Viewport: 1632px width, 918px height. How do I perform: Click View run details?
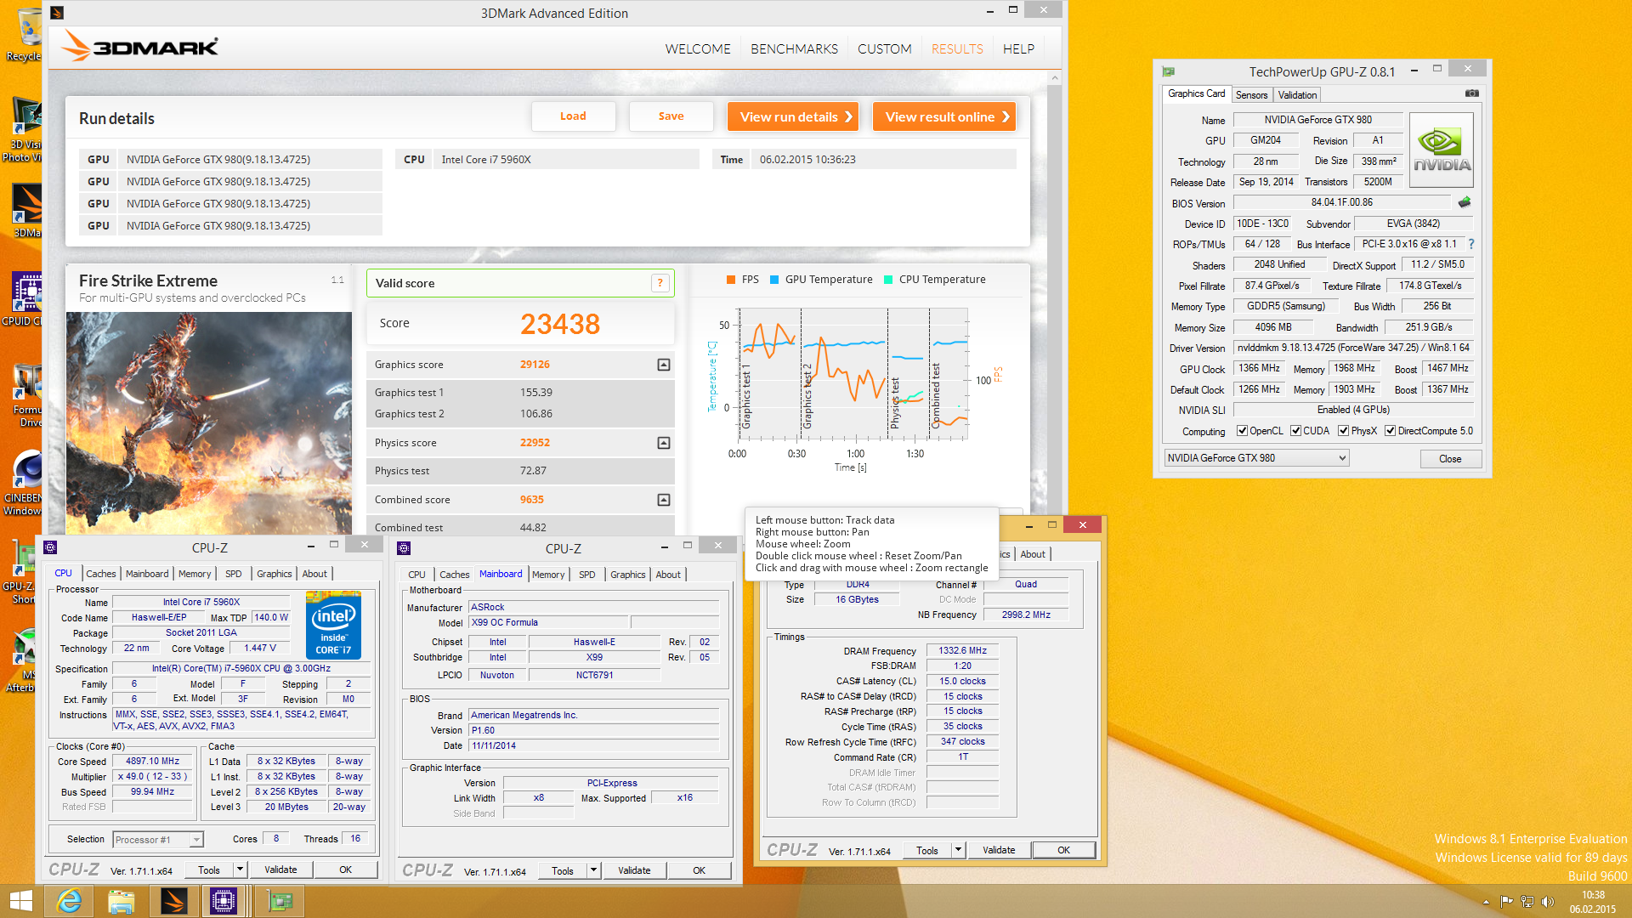tap(792, 117)
